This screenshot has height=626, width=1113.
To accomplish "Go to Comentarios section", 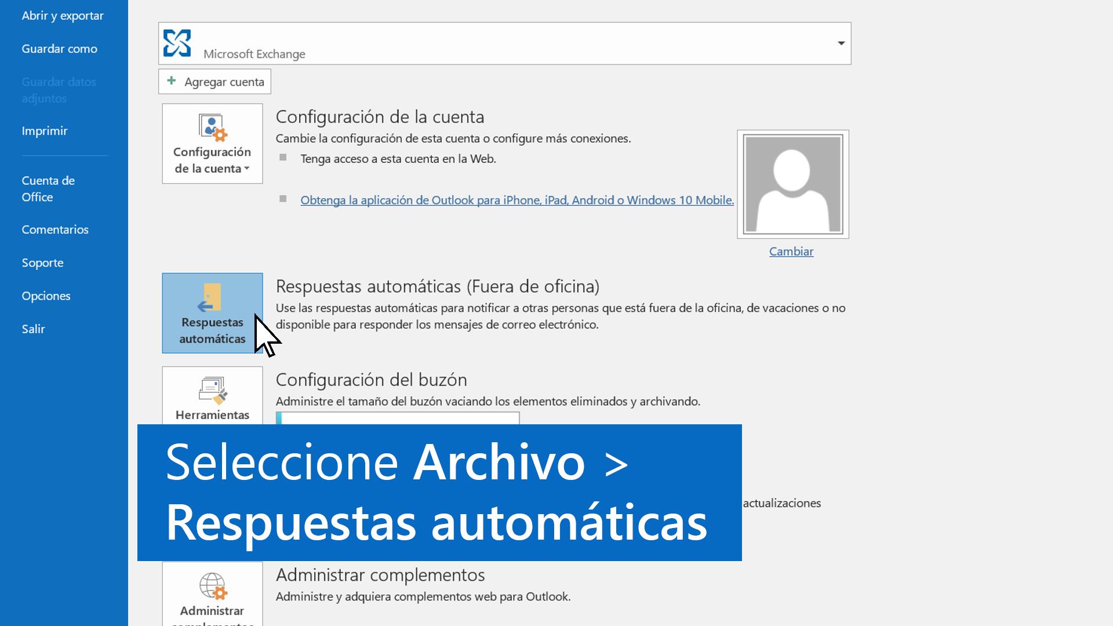I will [55, 230].
